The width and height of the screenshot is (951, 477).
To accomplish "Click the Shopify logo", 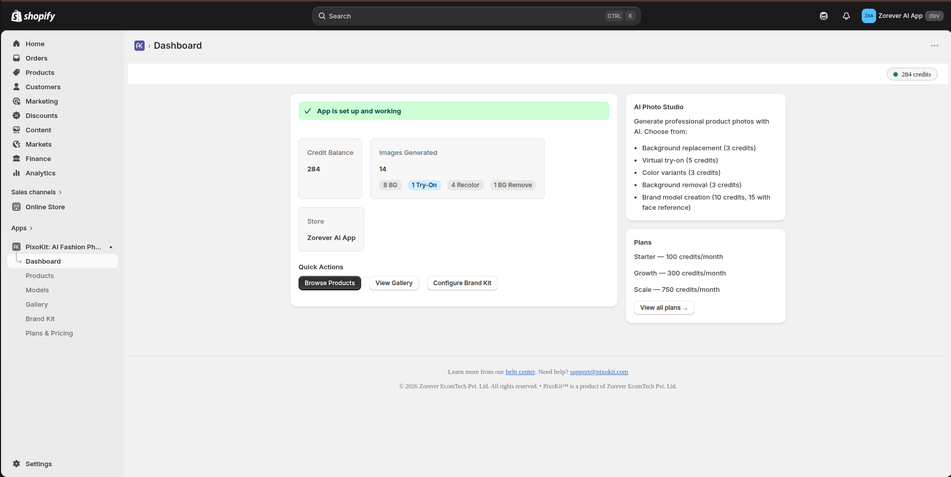I will pyautogui.click(x=33, y=16).
